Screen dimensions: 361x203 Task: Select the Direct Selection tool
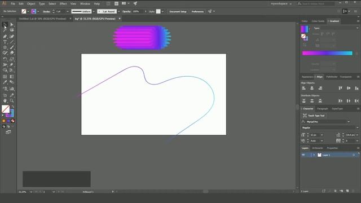(x=12, y=24)
